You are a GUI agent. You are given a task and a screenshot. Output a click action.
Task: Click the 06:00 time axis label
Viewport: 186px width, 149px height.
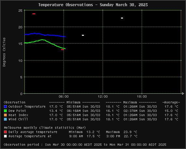click(64, 97)
